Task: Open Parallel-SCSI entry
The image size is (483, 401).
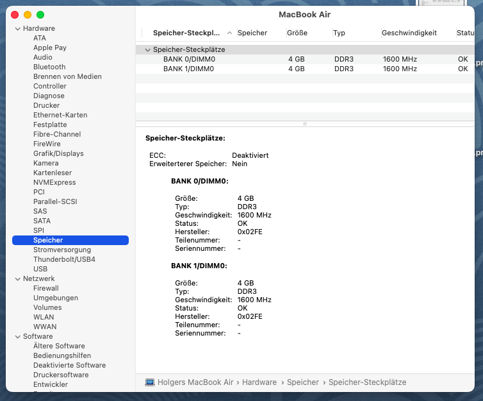Action: pyautogui.click(x=55, y=201)
